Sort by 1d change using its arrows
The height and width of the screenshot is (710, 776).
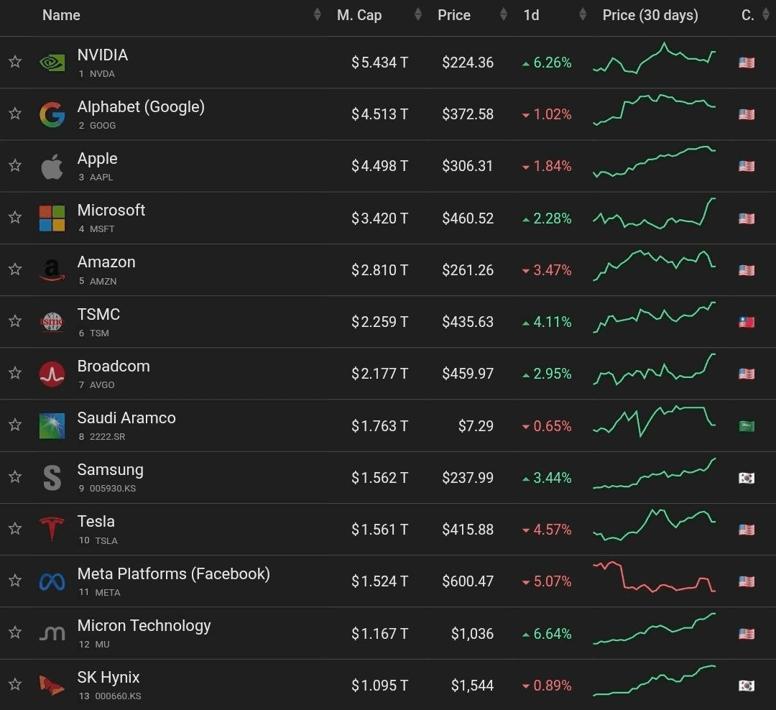pos(583,15)
